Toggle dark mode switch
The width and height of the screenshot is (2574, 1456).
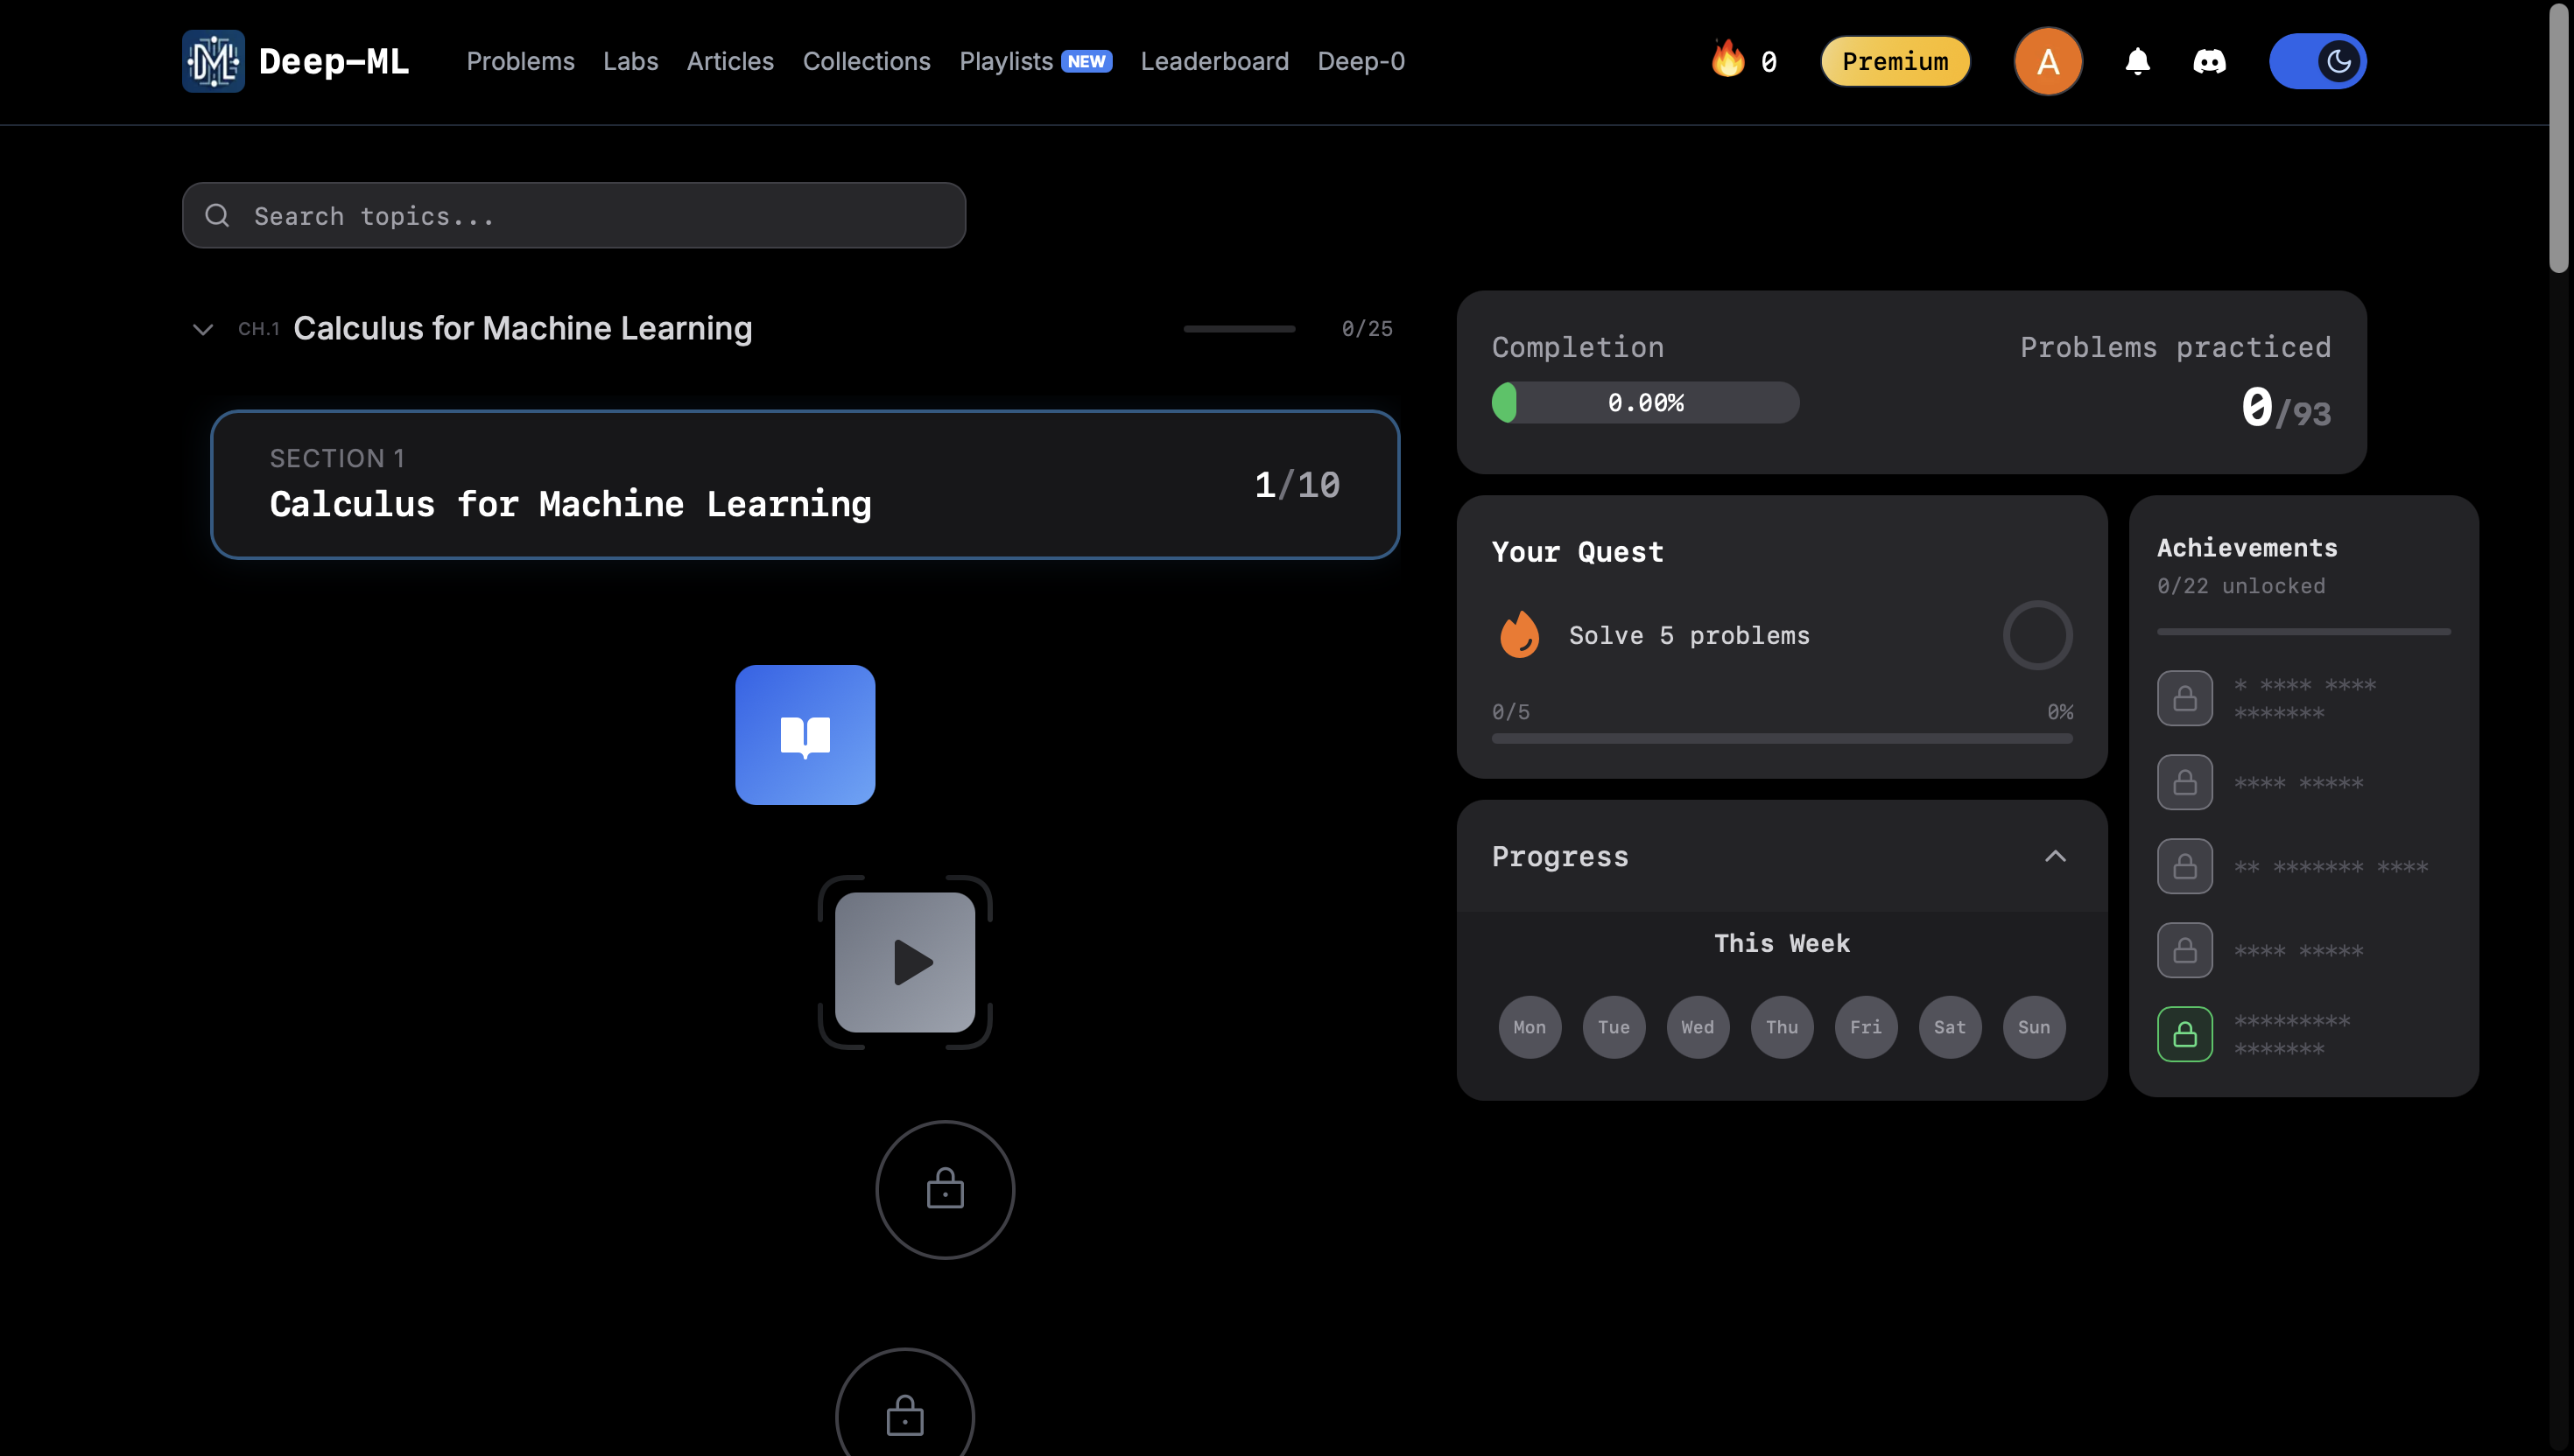pos(2317,61)
